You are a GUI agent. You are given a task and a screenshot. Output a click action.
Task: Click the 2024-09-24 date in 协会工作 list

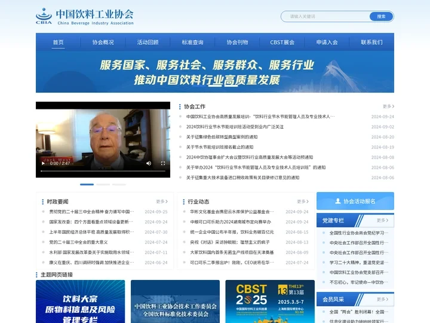point(383,117)
